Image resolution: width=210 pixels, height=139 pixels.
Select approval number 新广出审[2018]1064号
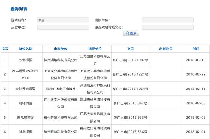131,89
